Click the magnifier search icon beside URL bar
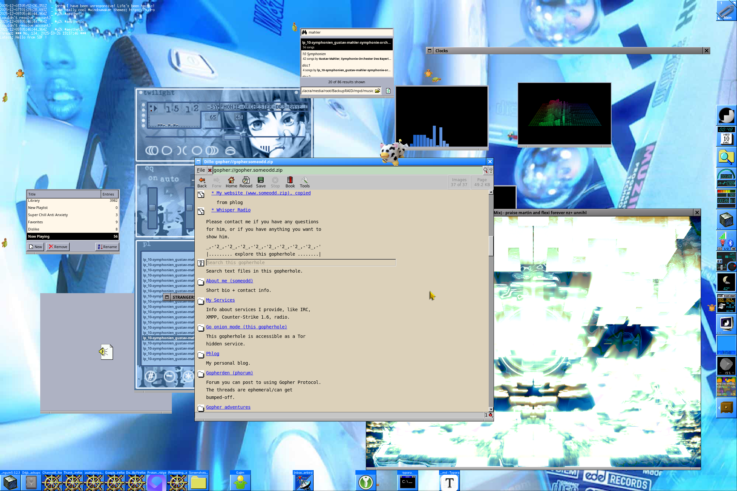 [x=485, y=170]
